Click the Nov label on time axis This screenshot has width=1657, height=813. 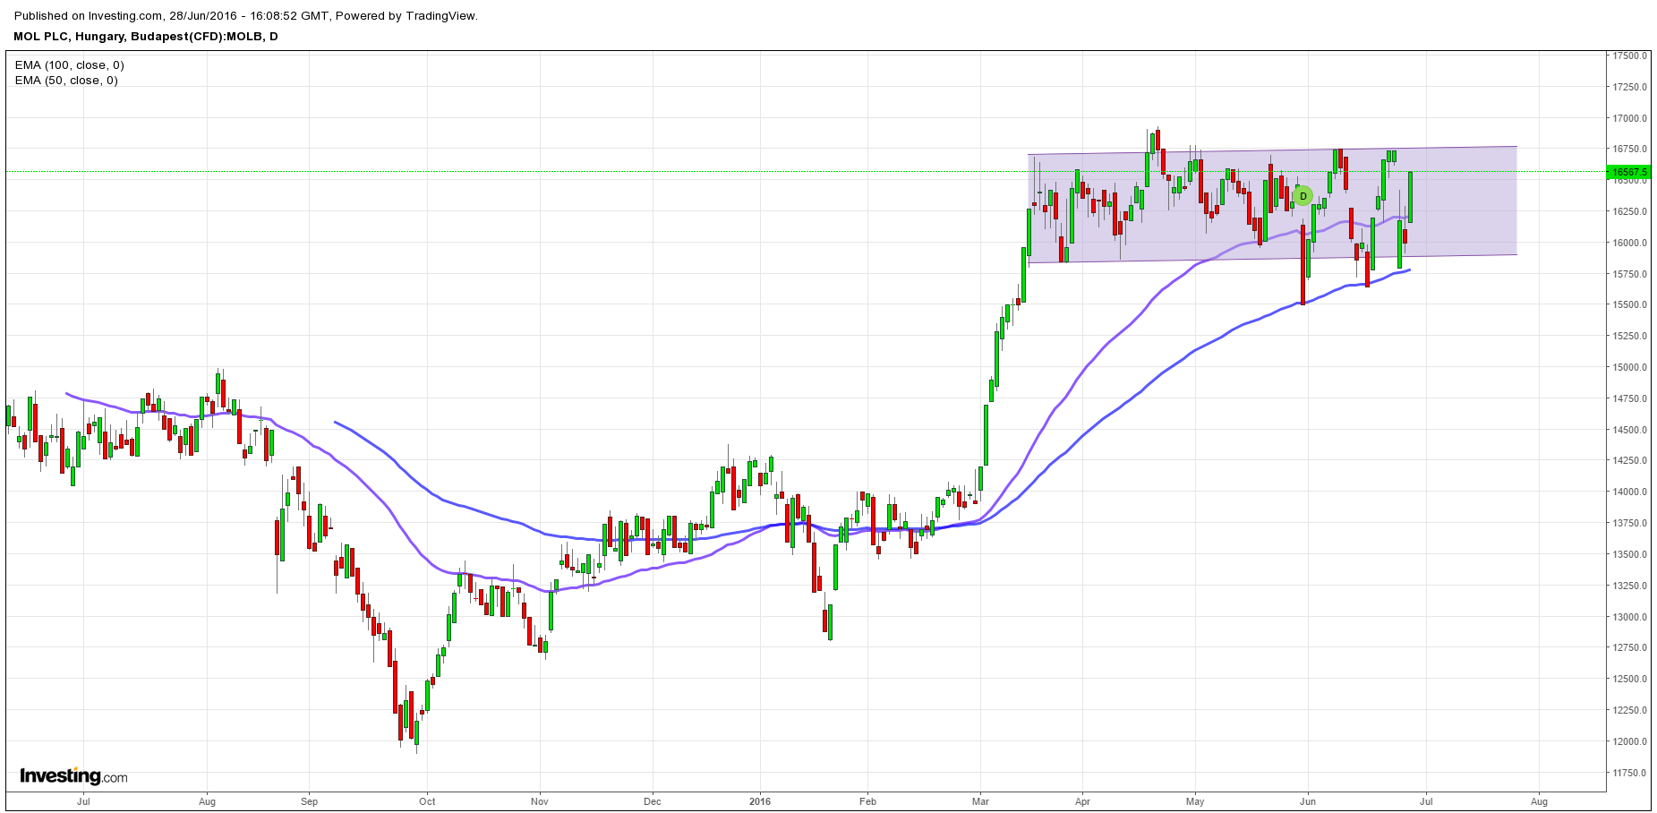pyautogui.click(x=539, y=801)
